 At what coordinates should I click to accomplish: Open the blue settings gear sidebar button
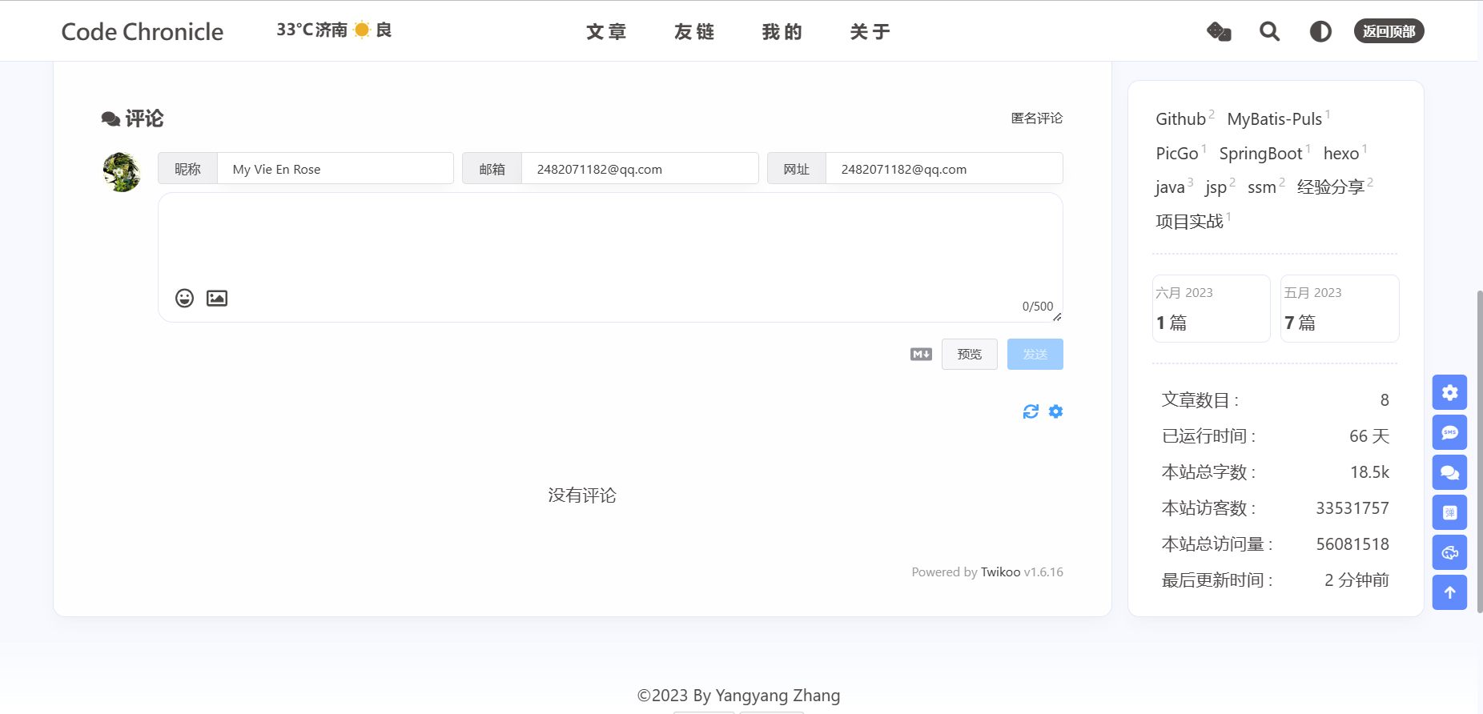(1449, 392)
